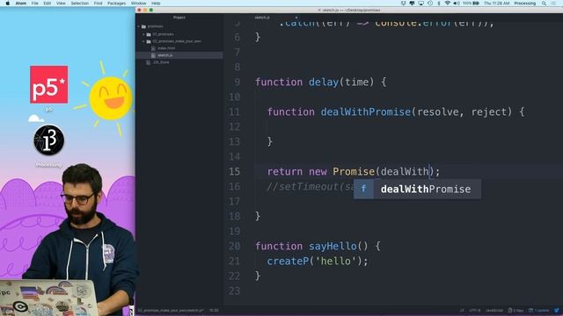Expand the 01_promises folder arrow
563x316 pixels.
click(x=144, y=34)
